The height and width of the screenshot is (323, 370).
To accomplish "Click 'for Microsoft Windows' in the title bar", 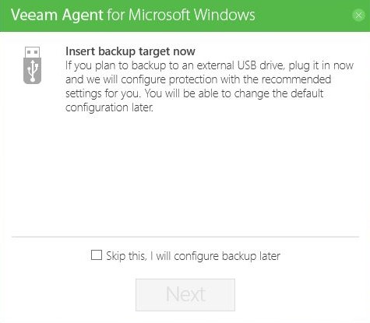I will pyautogui.click(x=181, y=15).
